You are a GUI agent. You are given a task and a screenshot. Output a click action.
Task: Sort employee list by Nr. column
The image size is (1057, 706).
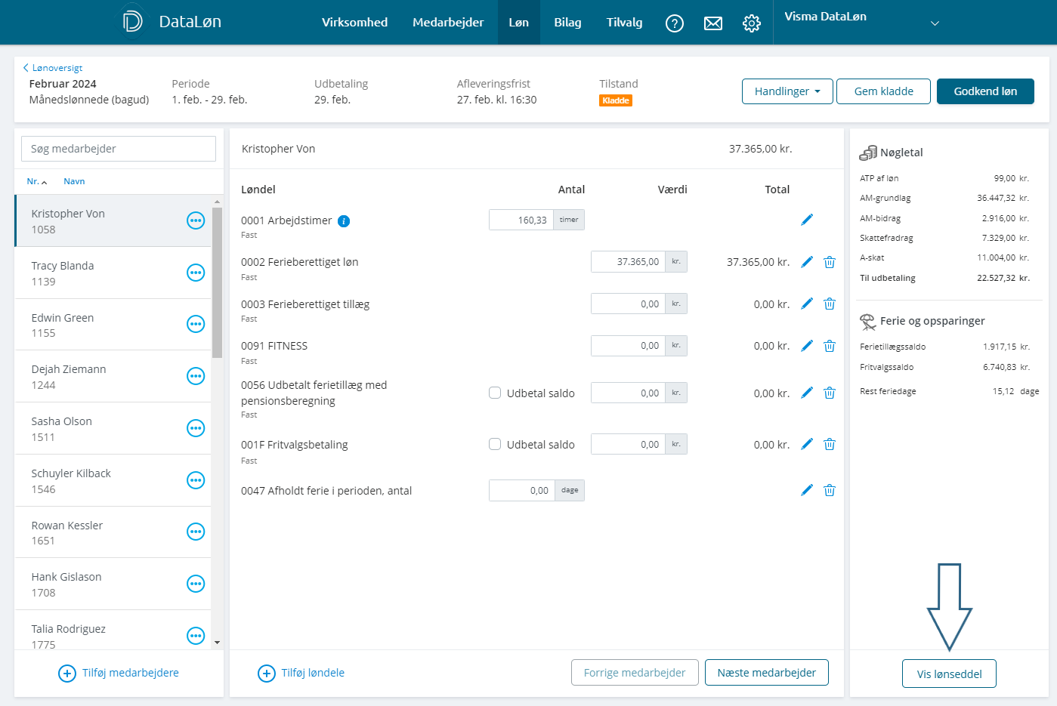coord(36,181)
